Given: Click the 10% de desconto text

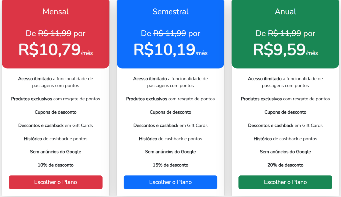Looking at the screenshot, I should [55, 165].
